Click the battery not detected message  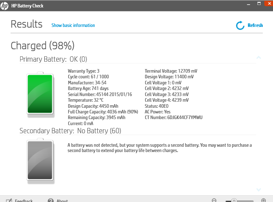coord(160,148)
